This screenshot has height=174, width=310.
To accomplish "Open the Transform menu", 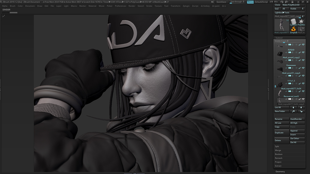I will pyautogui.click(x=175, y=6).
